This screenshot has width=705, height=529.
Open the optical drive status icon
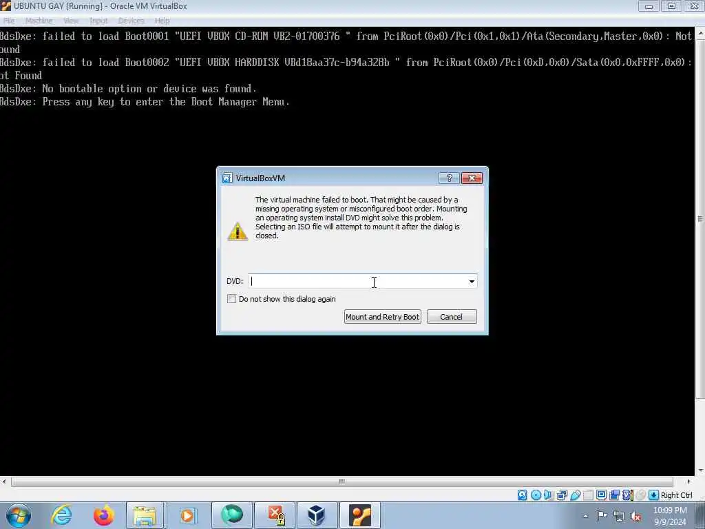pyautogui.click(x=536, y=495)
